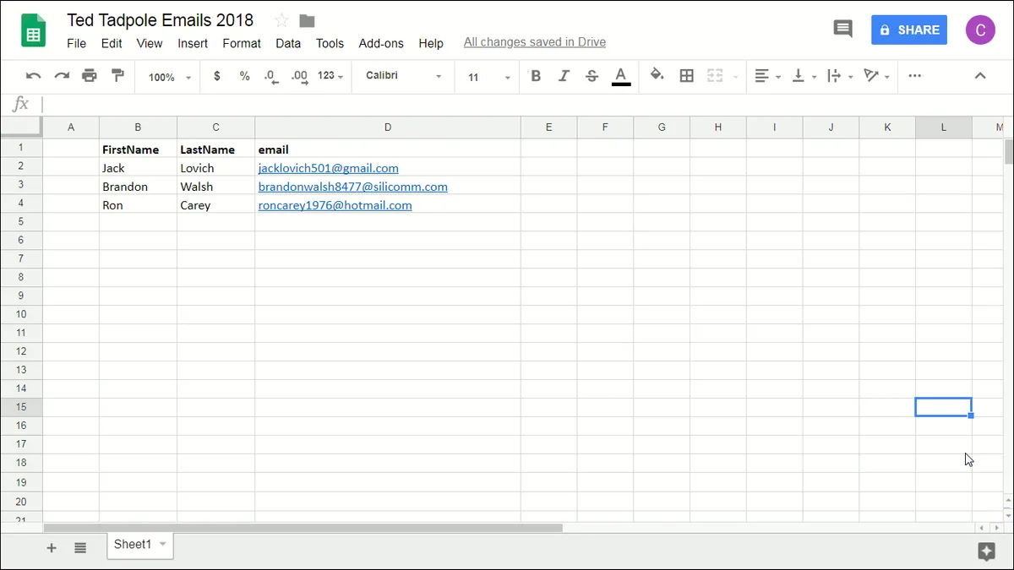Print the spreadsheet using printer icon
The image size is (1014, 570).
click(90, 76)
